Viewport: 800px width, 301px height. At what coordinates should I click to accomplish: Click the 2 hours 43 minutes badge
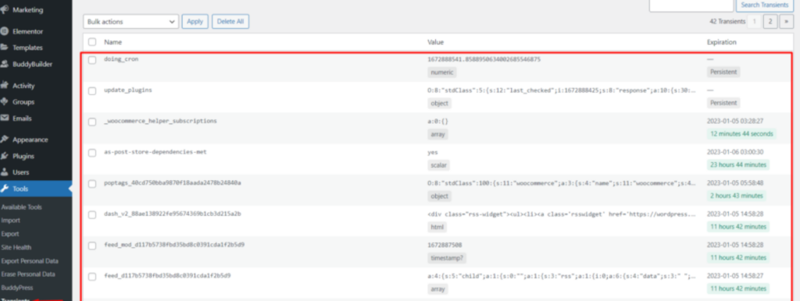(x=737, y=196)
